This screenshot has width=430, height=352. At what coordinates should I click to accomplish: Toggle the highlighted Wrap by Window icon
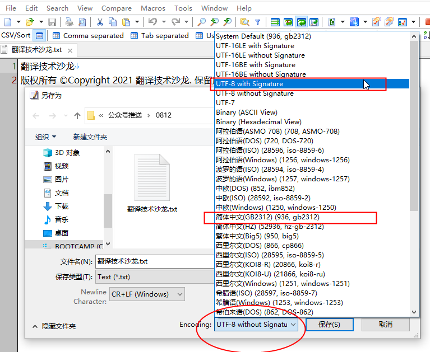302,22
